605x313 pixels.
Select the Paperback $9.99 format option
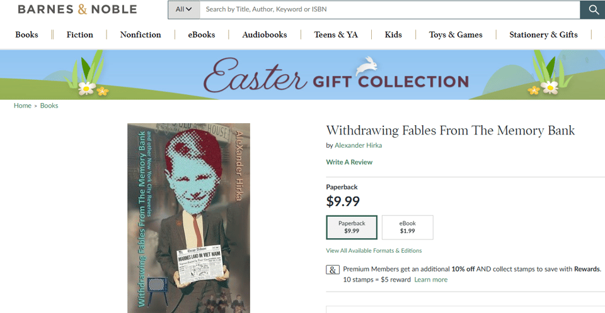(352, 227)
